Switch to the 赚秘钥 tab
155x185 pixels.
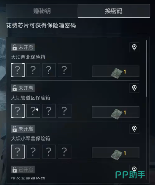pyautogui.click(x=42, y=11)
